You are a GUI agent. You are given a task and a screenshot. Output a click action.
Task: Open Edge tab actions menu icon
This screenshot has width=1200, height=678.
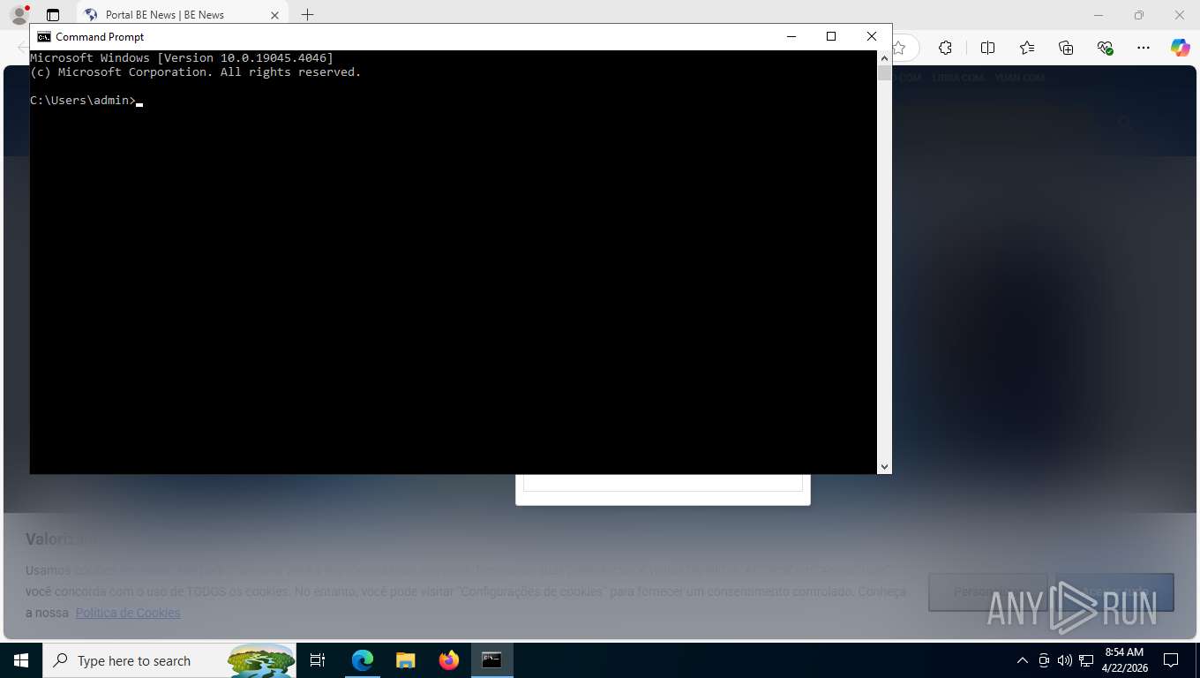coord(53,15)
